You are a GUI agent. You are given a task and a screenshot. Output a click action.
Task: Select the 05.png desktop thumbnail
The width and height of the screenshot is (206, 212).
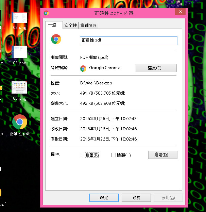pyautogui.click(x=19, y=91)
